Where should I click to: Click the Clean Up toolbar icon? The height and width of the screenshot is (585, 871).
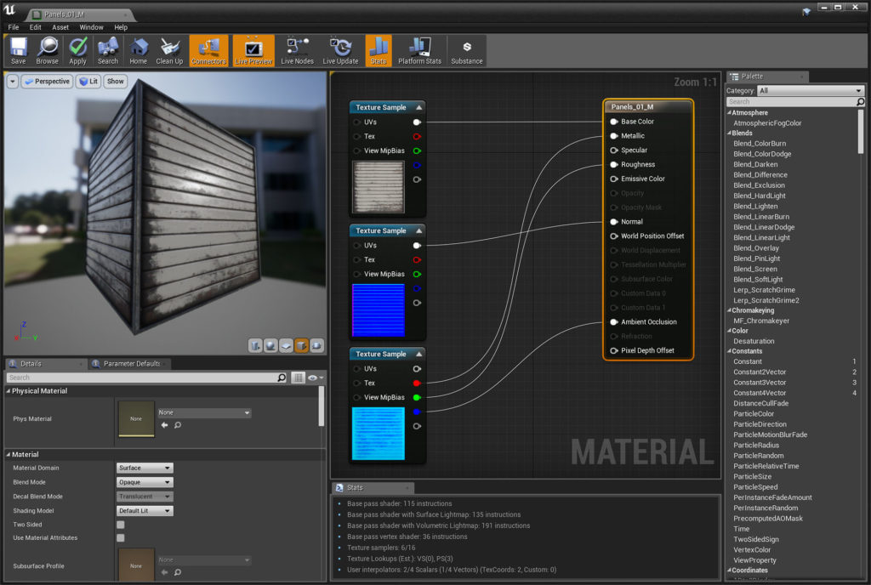tap(169, 50)
